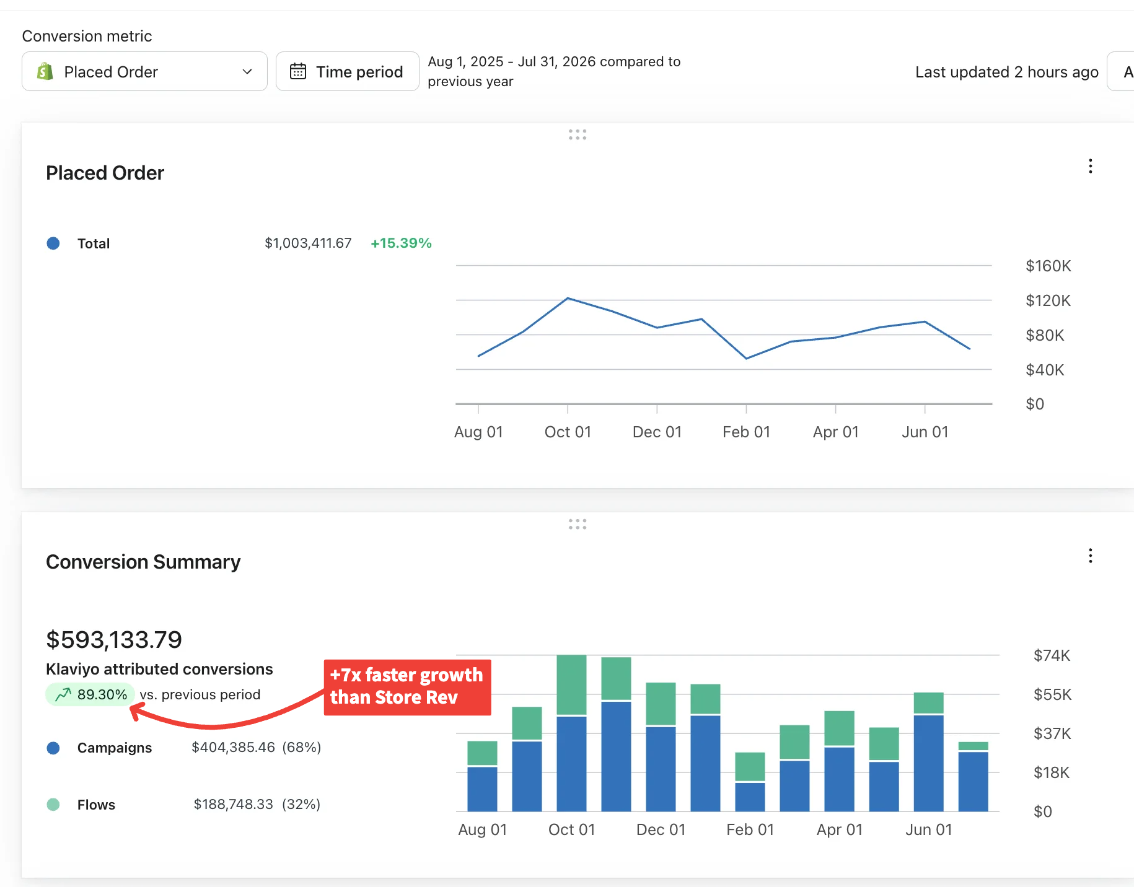Click the green Flows legend dot
1134x887 pixels.
(x=53, y=805)
